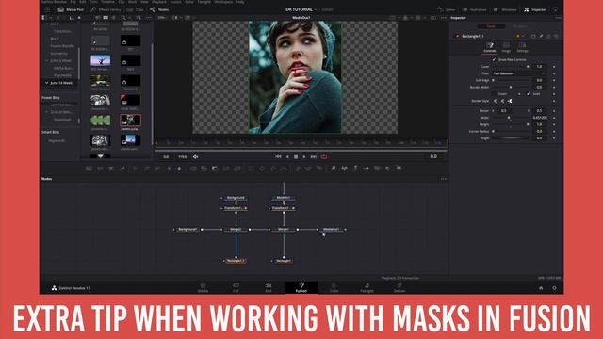This screenshot has height=339, width=603.
Task: Select the first Border Style icon
Action: pyautogui.click(x=495, y=101)
